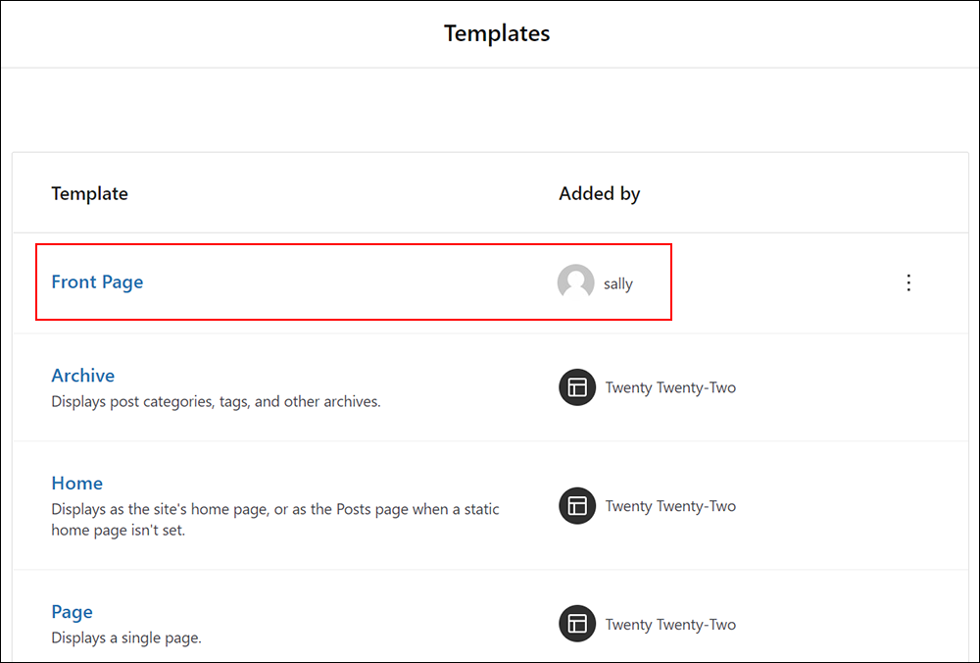Click Twenty Twenty-Two text in Page row
The height and width of the screenshot is (663, 980).
pyautogui.click(x=670, y=624)
